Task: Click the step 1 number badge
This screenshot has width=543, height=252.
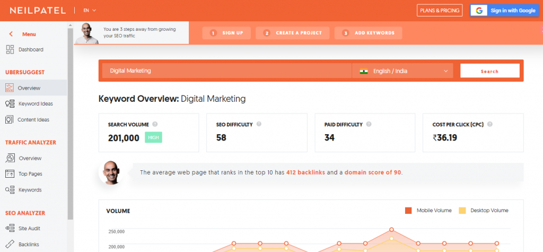Action: click(213, 33)
